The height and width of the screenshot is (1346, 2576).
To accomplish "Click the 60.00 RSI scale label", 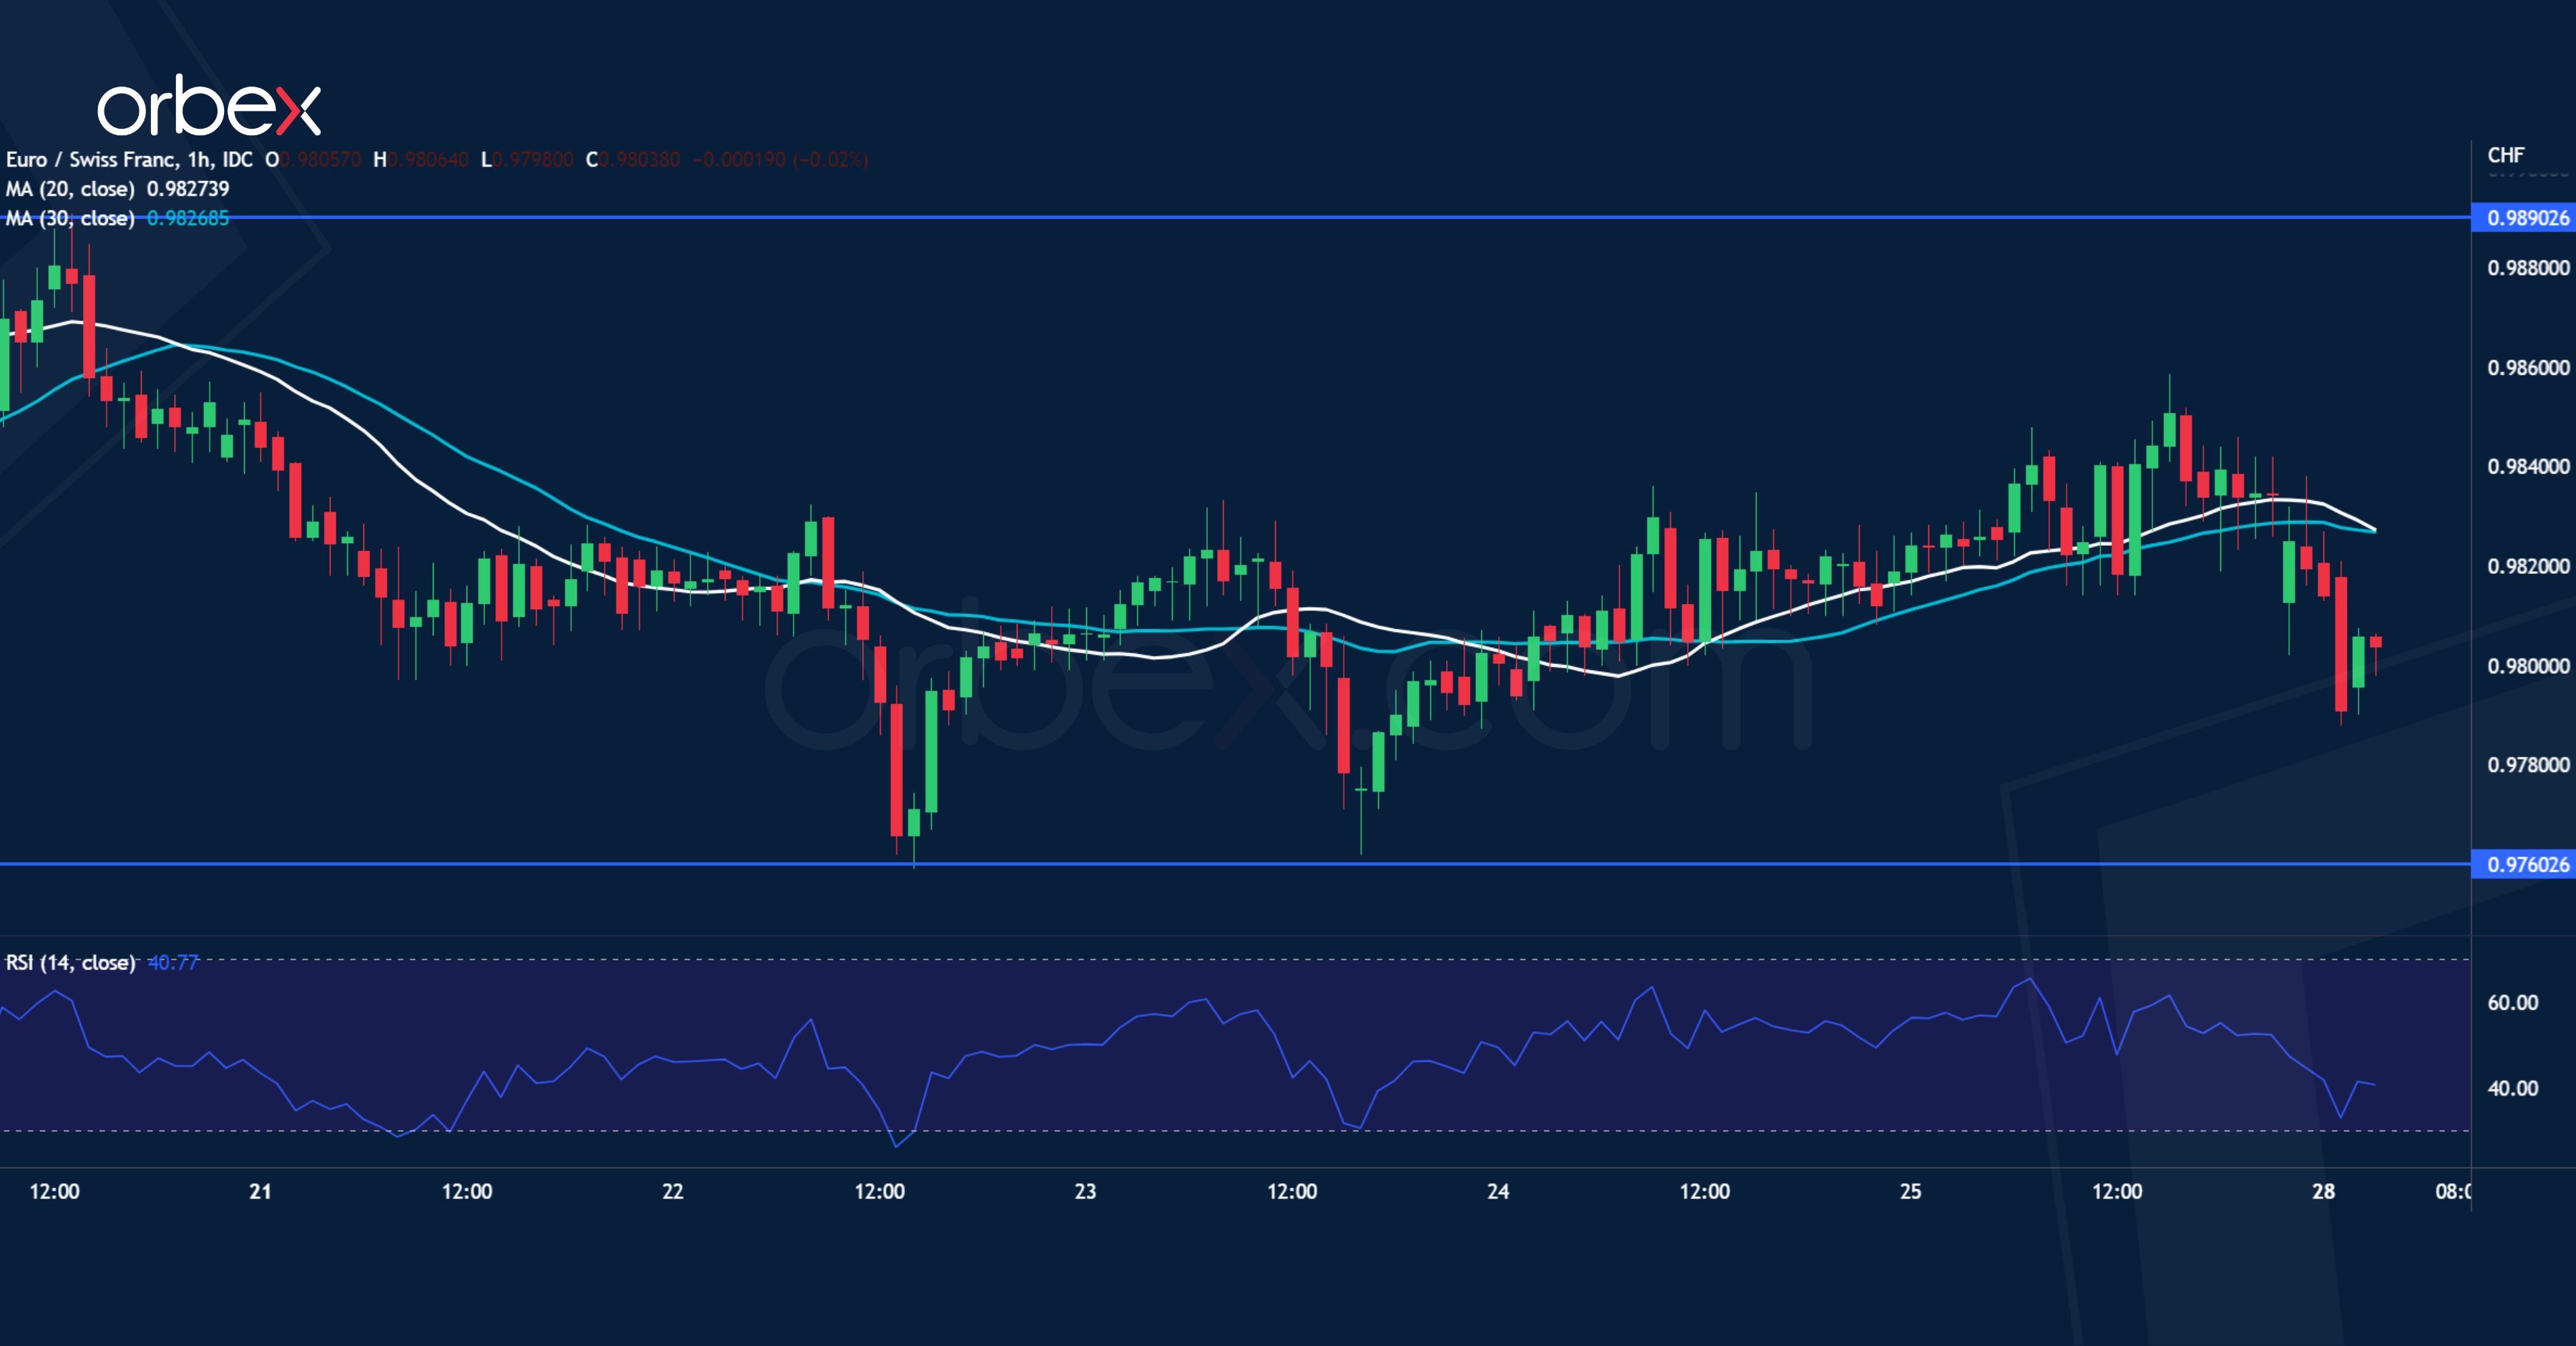I will [x=2512, y=1002].
